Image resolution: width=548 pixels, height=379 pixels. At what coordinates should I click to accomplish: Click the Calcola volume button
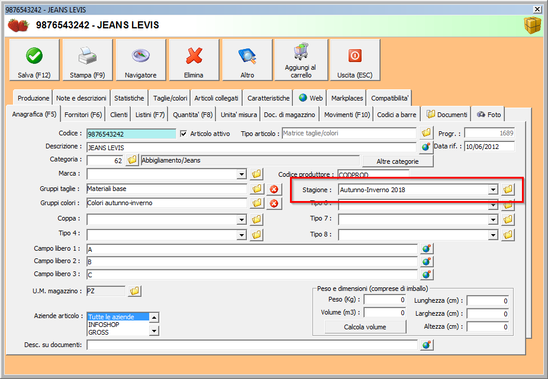(x=365, y=327)
